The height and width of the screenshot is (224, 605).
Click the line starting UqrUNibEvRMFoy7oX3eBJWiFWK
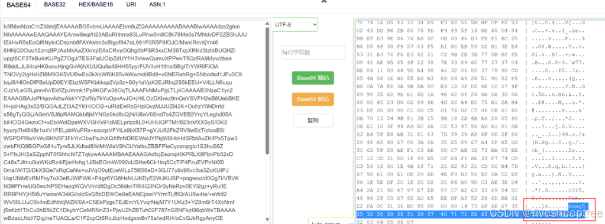point(121,178)
